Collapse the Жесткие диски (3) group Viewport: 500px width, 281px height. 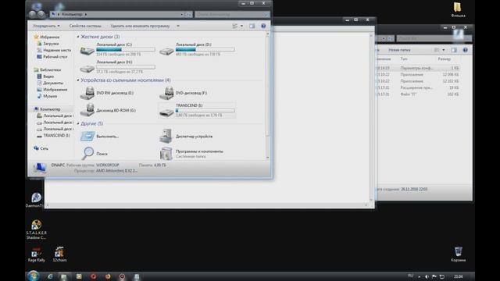click(x=78, y=37)
